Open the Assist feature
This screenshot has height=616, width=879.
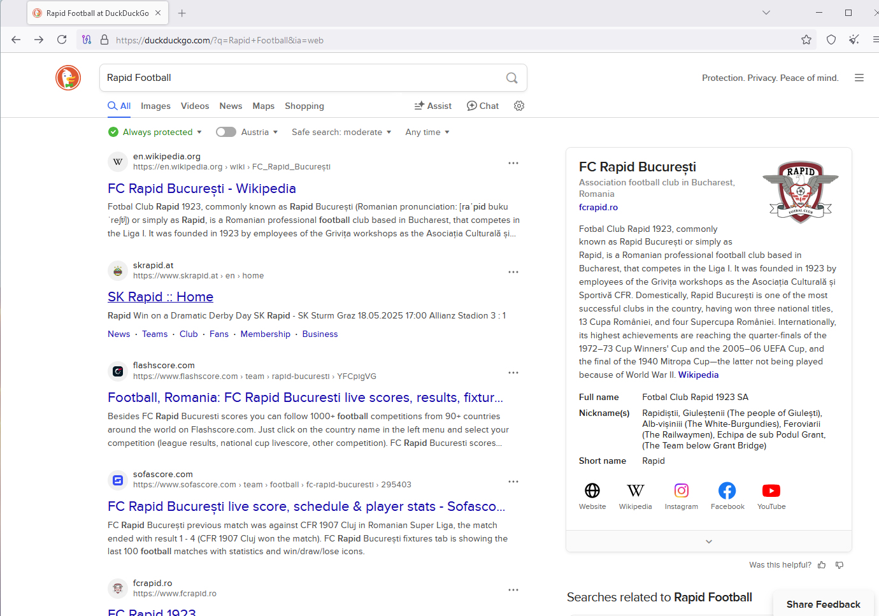[433, 106]
